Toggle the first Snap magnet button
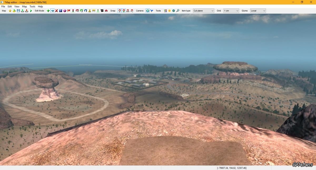The height and width of the screenshot is (170, 316). 120,11
